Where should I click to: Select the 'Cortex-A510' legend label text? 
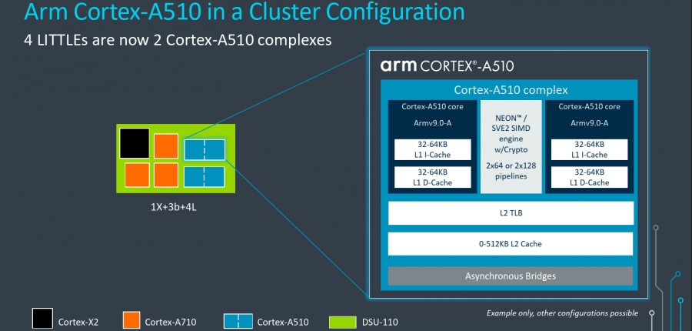tap(283, 323)
